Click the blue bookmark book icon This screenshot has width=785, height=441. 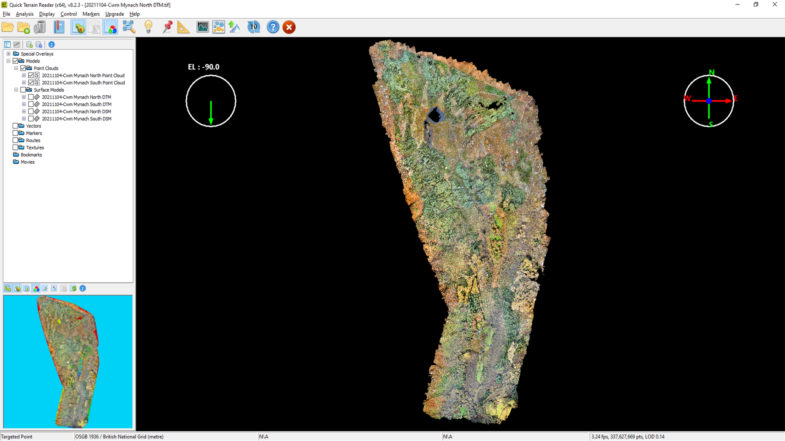pyautogui.click(x=59, y=27)
